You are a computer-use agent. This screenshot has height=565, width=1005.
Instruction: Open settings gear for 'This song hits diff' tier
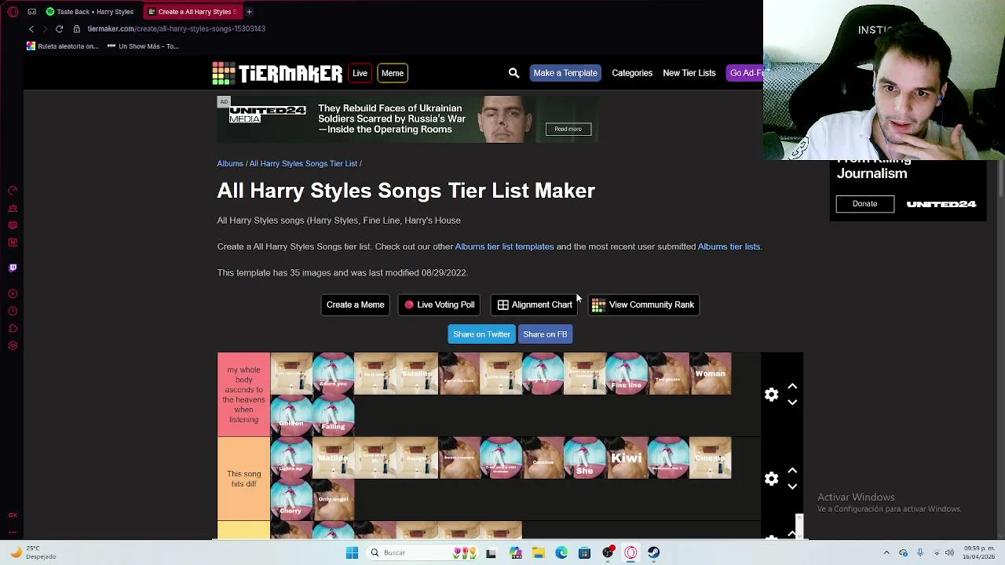coord(771,479)
